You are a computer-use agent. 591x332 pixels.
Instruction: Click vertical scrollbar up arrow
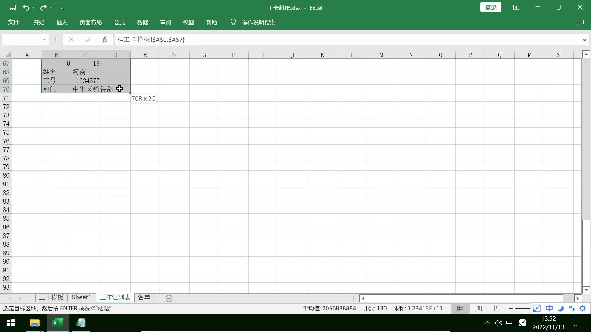coord(586,54)
